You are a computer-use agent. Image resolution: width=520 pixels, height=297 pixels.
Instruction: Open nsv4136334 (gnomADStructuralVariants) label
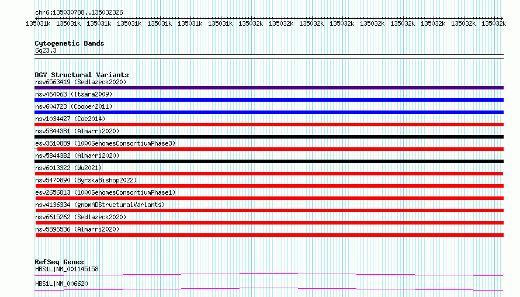[x=100, y=205]
